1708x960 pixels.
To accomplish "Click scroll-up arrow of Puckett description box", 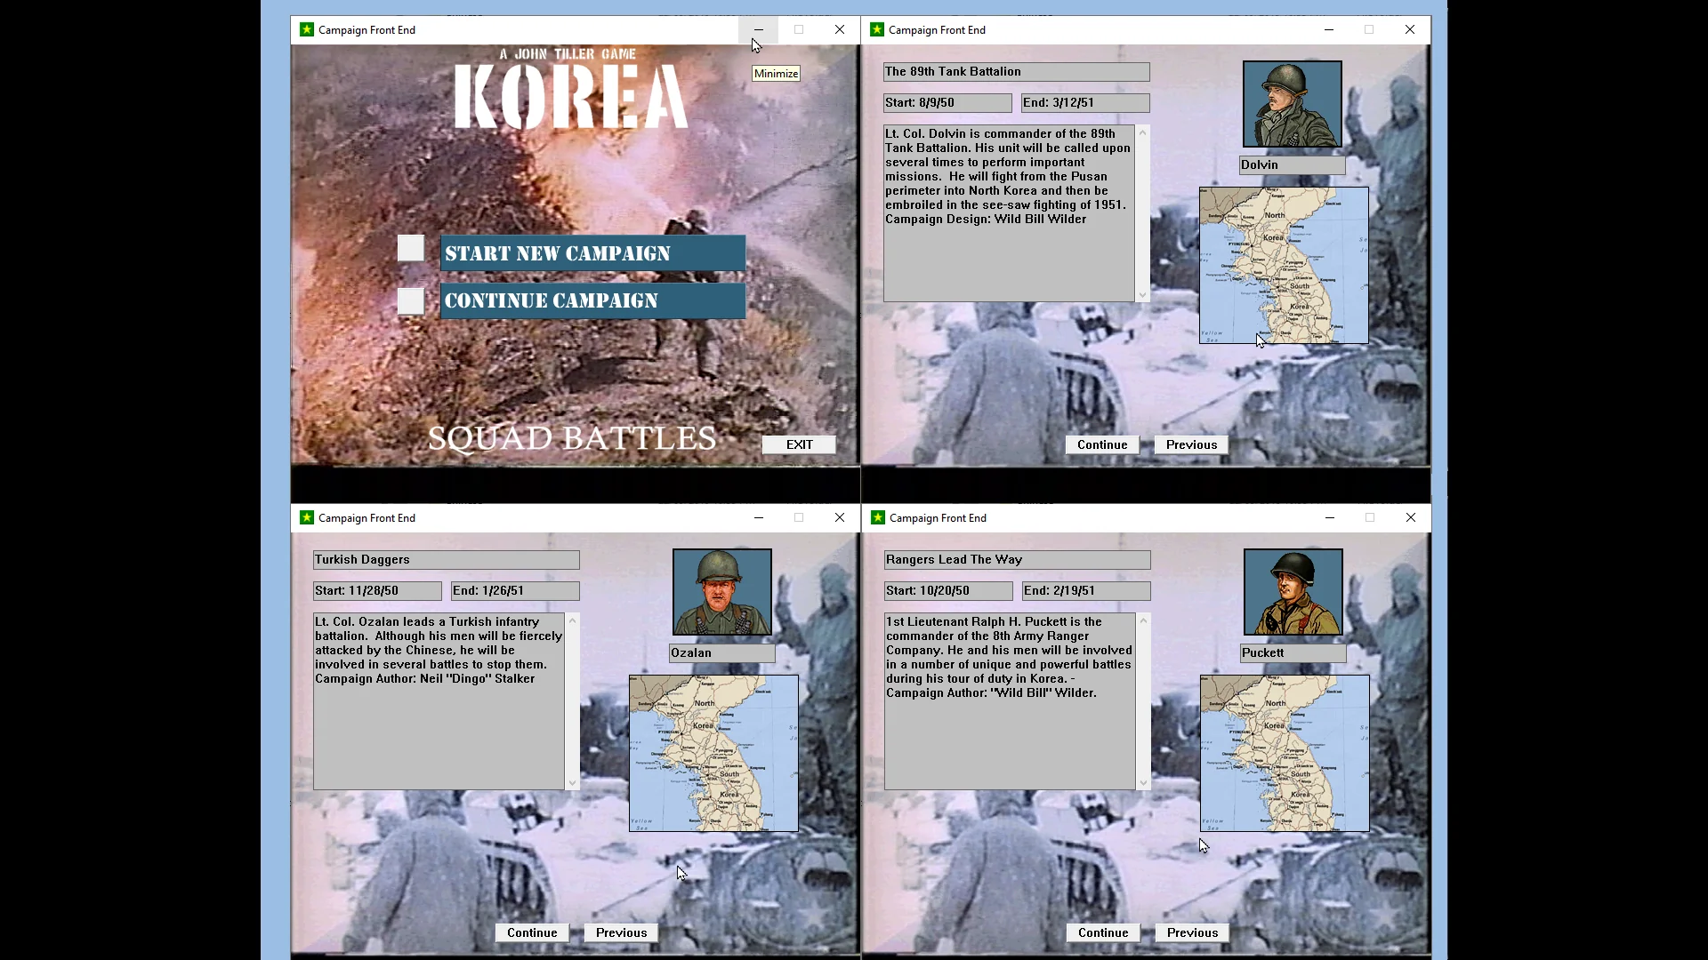I will coord(1144,620).
